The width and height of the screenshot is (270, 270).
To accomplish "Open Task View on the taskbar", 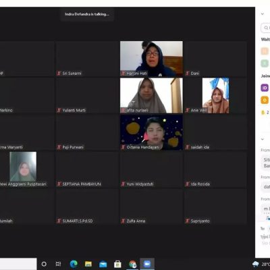I will pos(58,264).
